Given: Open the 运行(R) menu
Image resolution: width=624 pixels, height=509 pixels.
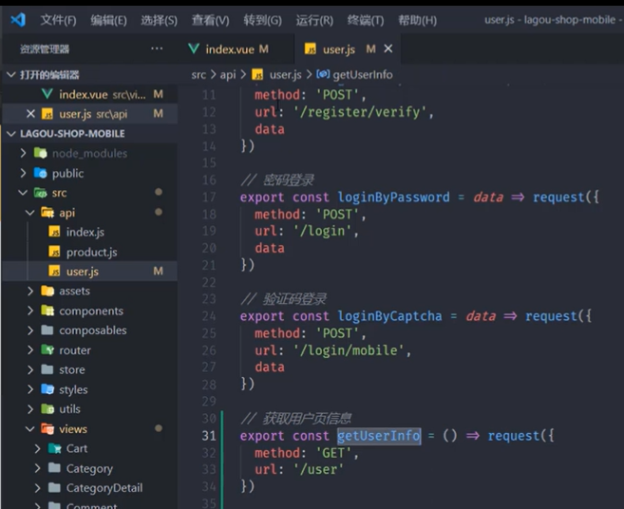Looking at the screenshot, I should (314, 20).
